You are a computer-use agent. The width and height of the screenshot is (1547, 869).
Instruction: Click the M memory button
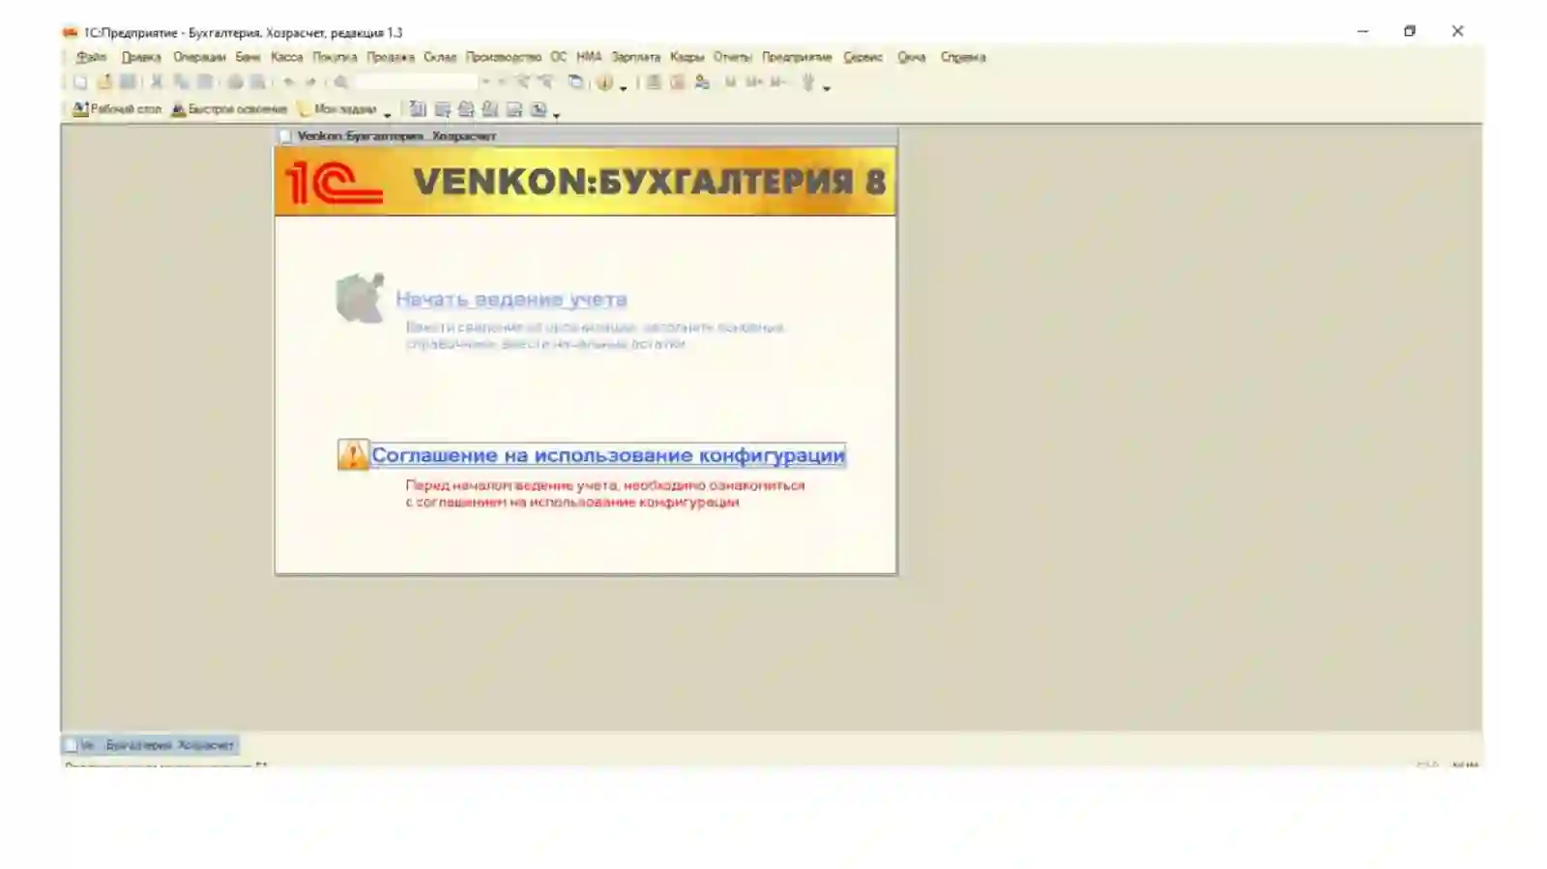[x=730, y=82]
